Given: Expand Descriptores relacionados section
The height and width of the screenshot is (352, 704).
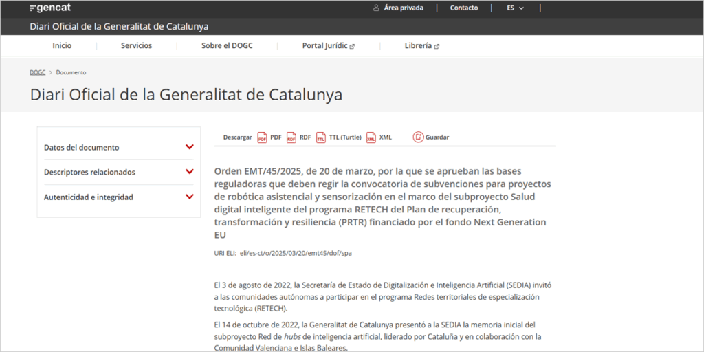Looking at the screenshot, I should 190,172.
